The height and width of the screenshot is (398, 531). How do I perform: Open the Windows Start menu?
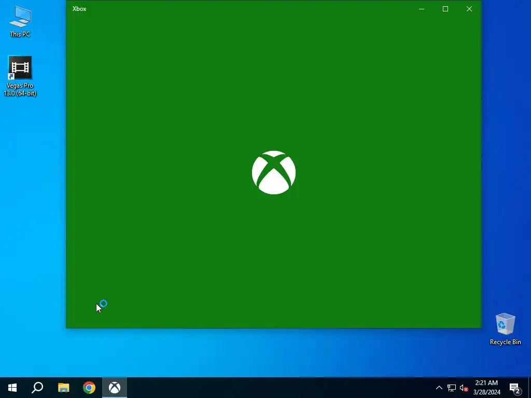tap(12, 388)
